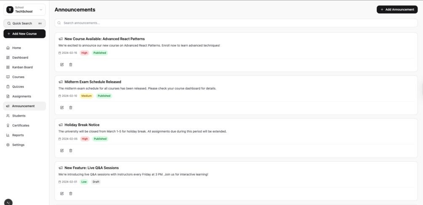Open the Settings page

tap(18, 145)
